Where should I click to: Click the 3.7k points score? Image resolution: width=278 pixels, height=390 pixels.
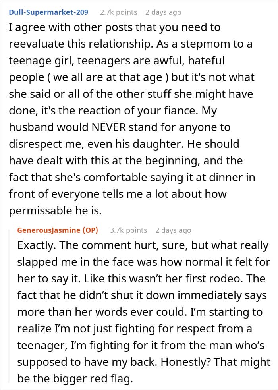[x=128, y=230]
